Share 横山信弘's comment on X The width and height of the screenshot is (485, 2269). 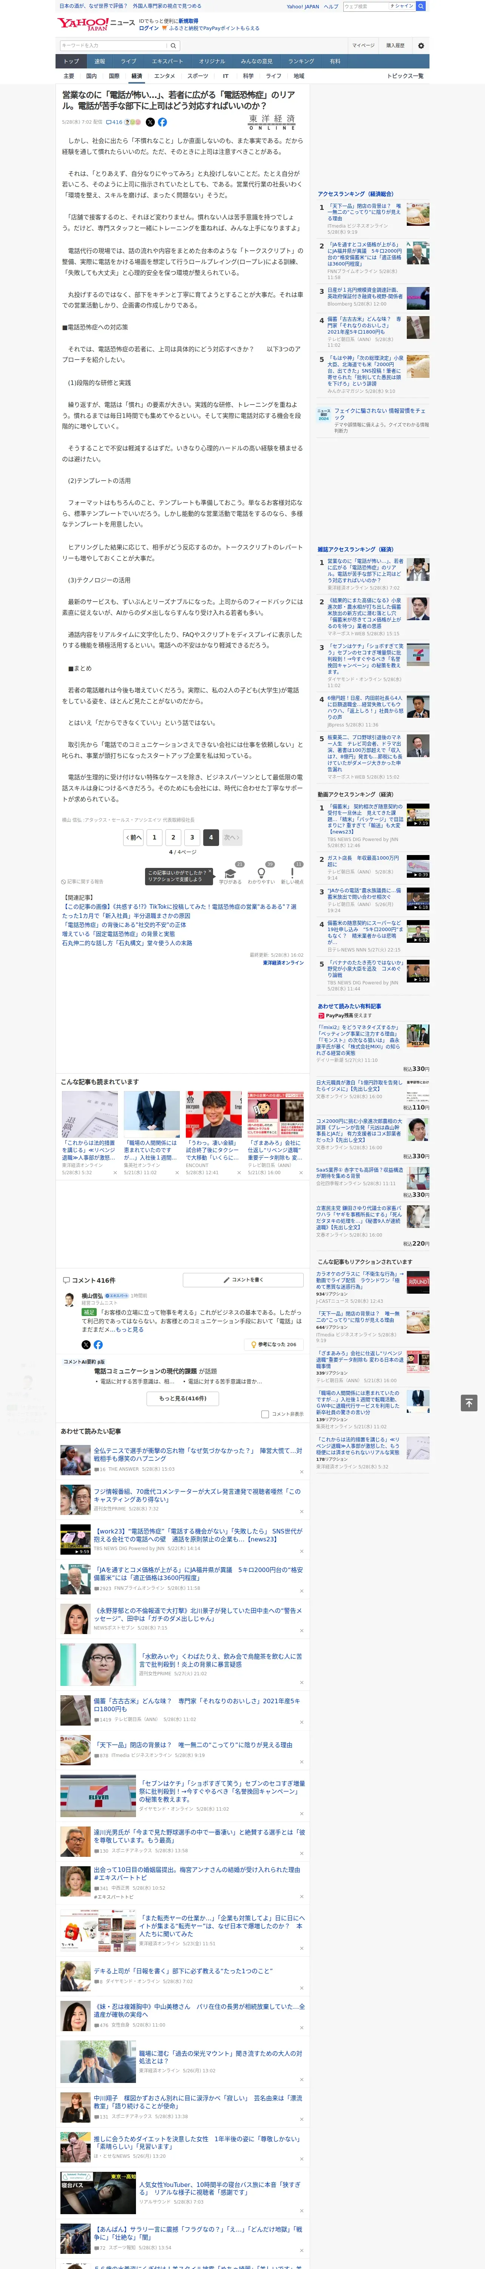pos(85,1345)
